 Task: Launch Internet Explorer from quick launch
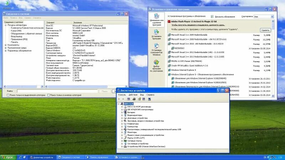pyautogui.click(x=21, y=157)
